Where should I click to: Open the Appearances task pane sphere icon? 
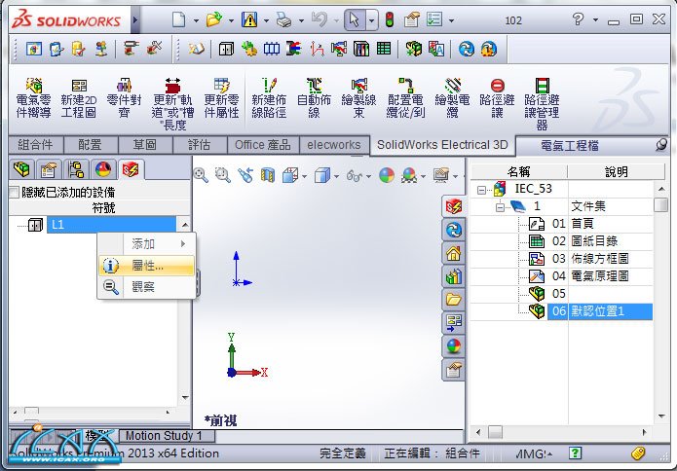click(x=453, y=345)
